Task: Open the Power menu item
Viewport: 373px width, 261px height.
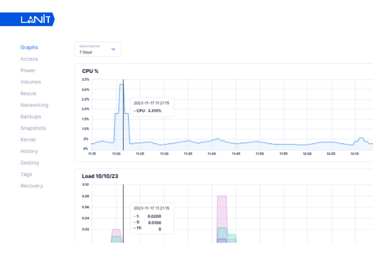Action: (28, 70)
